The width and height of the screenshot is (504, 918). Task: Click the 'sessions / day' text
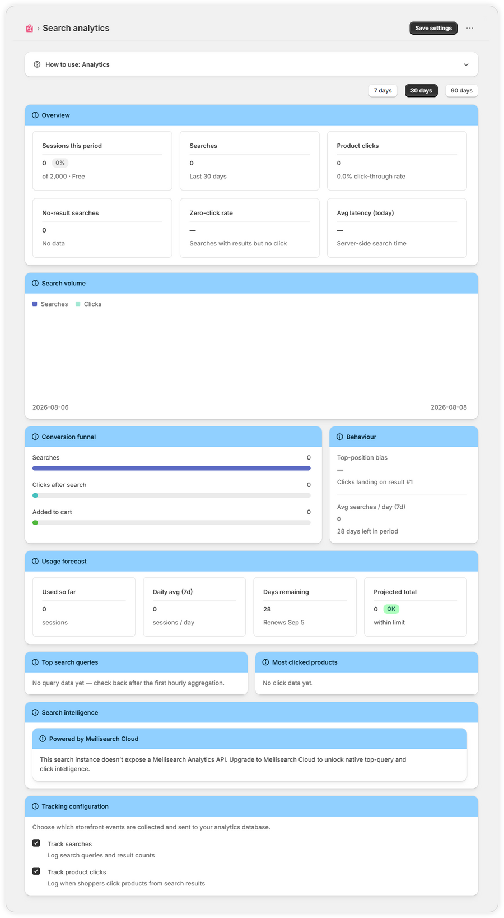[173, 622]
